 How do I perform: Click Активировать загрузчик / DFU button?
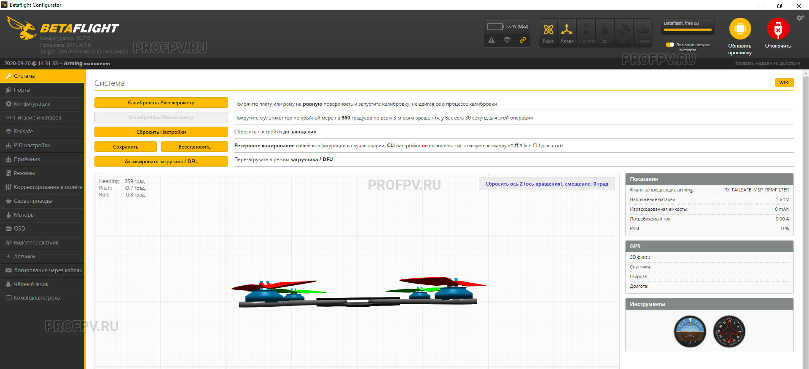161,162
